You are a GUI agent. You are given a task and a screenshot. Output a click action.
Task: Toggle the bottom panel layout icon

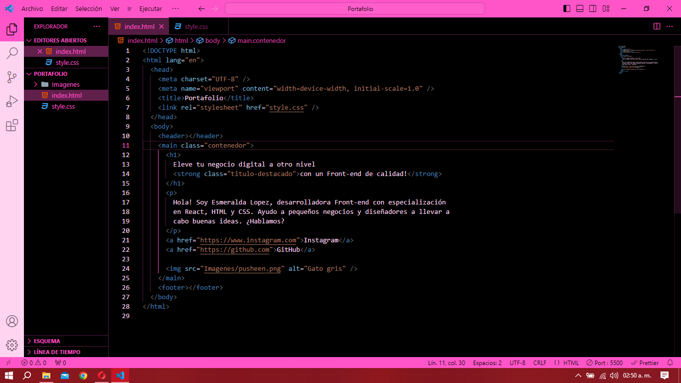click(x=580, y=8)
